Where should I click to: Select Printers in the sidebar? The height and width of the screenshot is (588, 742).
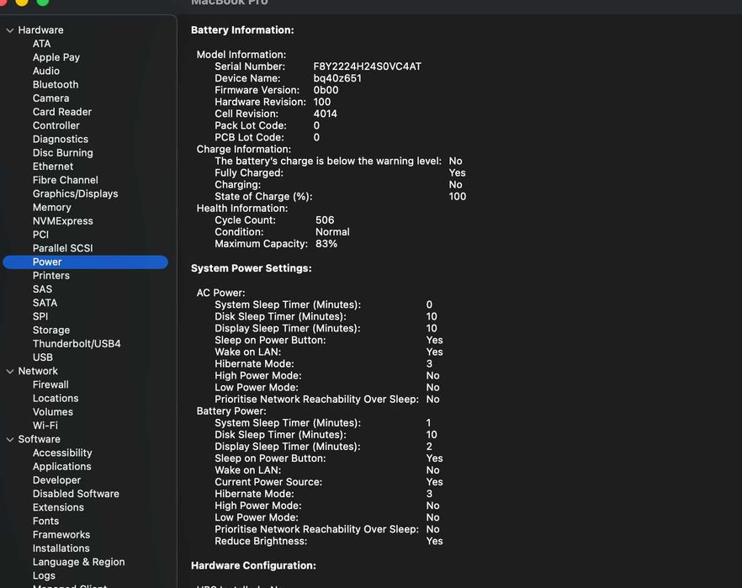click(51, 276)
